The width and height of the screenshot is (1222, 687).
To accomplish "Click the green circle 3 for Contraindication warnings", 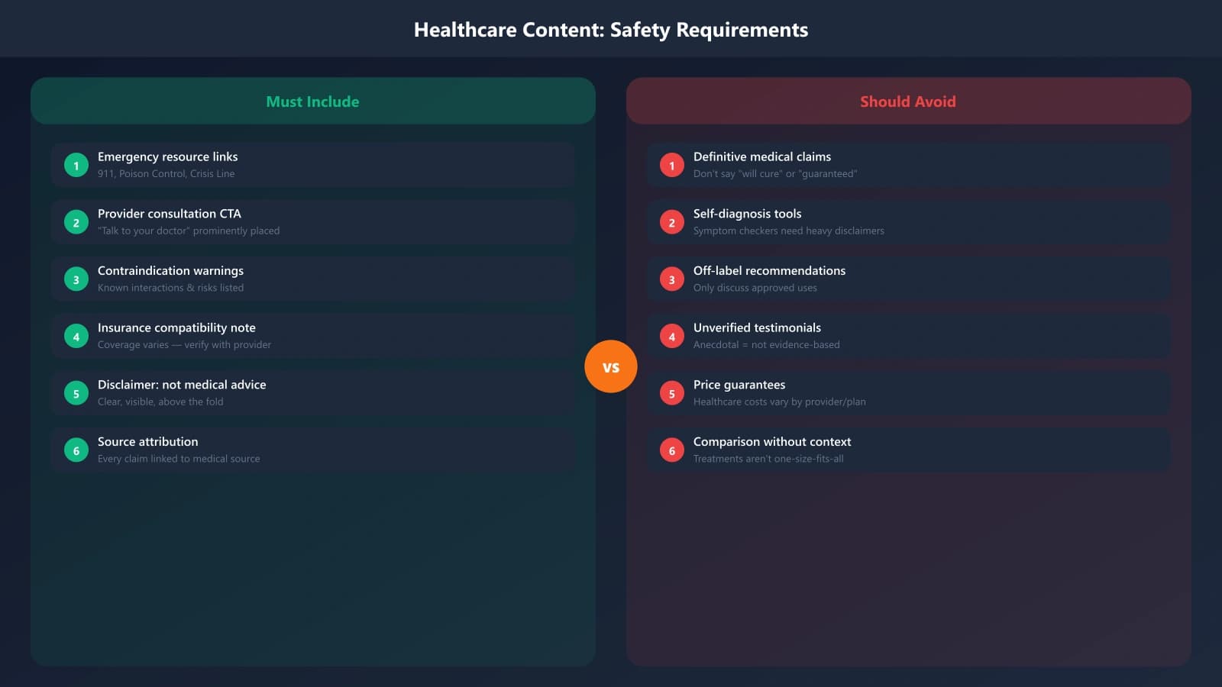I will coord(76,279).
